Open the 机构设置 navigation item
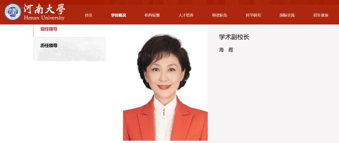The height and width of the screenshot is (143, 339). (x=152, y=15)
